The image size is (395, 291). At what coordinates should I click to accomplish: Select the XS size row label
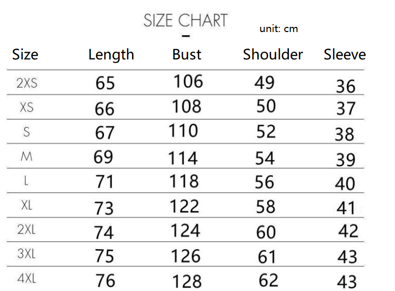tap(27, 108)
